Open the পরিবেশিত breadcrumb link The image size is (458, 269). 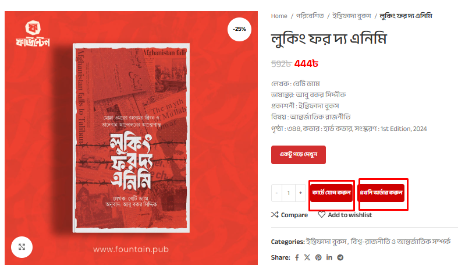click(310, 16)
